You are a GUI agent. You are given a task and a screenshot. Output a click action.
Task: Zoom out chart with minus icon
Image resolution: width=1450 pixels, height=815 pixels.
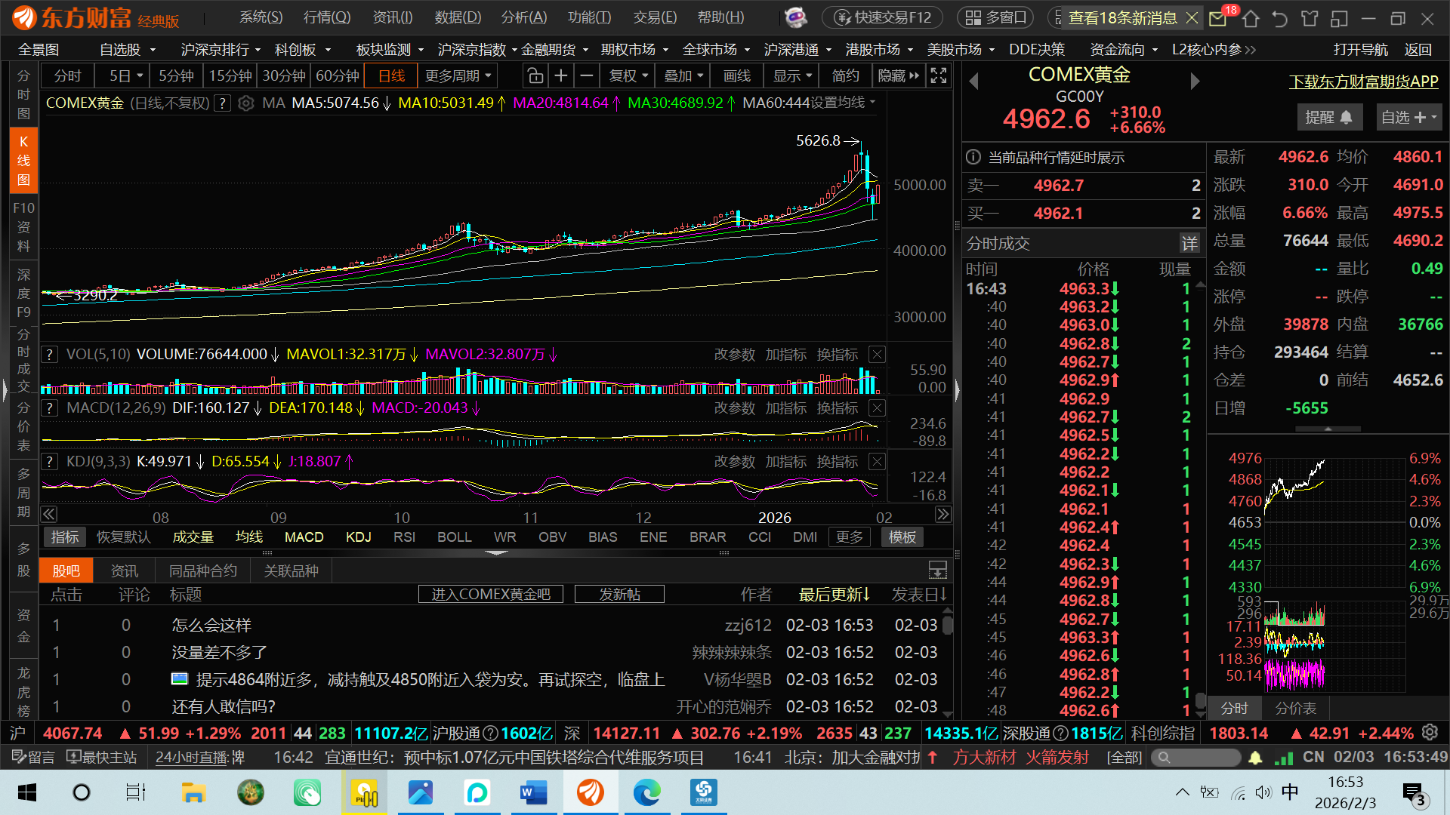point(587,75)
